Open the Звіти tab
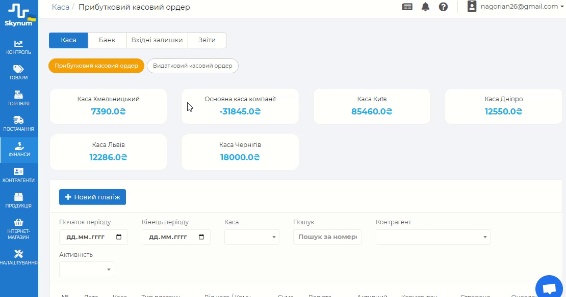 click(x=207, y=40)
